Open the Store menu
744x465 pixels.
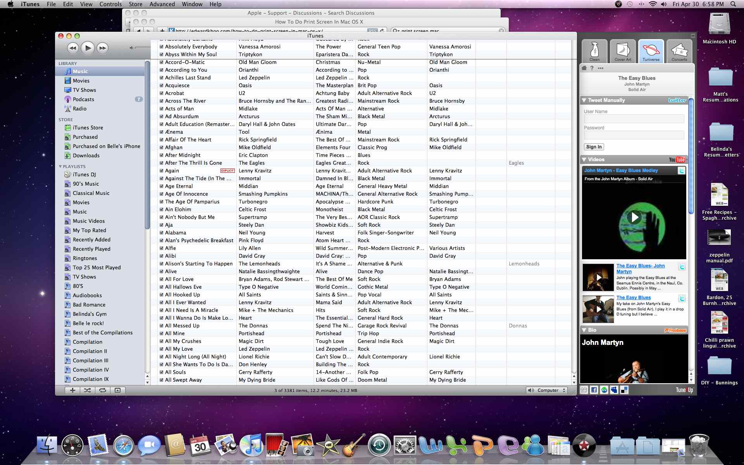click(136, 4)
